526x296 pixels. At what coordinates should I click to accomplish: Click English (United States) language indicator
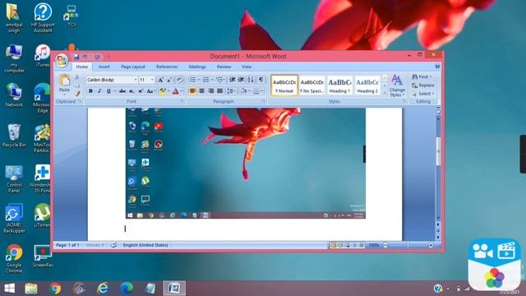145,245
